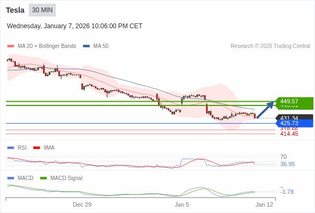
Task: Click the MA 50 legend label
Action: (x=101, y=46)
